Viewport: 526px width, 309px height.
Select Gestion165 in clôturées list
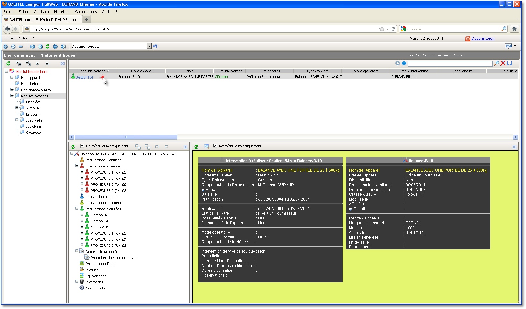click(100, 227)
